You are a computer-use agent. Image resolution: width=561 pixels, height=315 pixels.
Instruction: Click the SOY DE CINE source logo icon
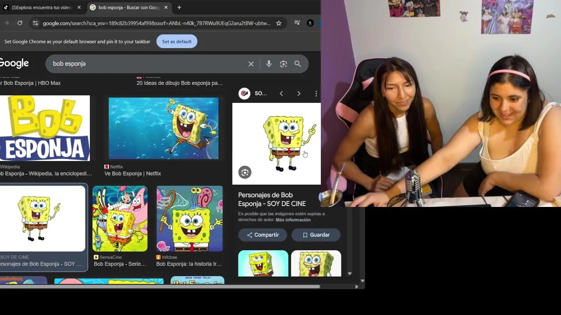click(244, 94)
